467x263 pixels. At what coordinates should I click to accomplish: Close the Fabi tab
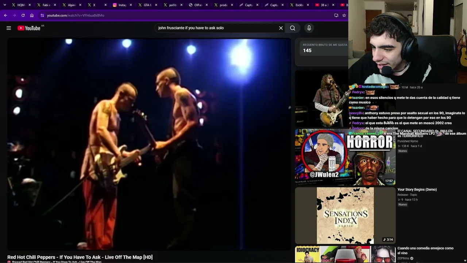[x=55, y=5]
